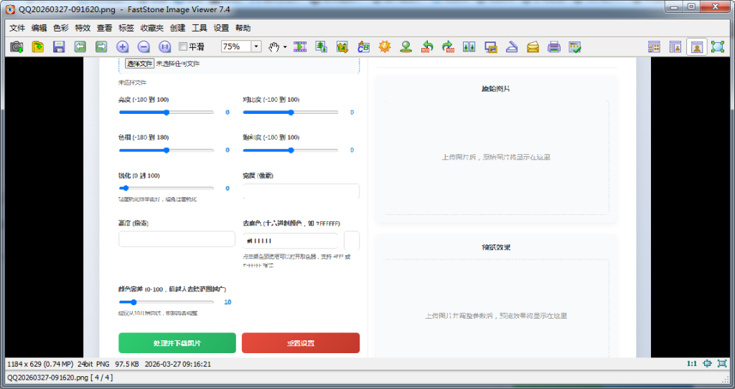735x389 pixels.
Task: Click the 高度 height input field
Action: click(x=177, y=239)
